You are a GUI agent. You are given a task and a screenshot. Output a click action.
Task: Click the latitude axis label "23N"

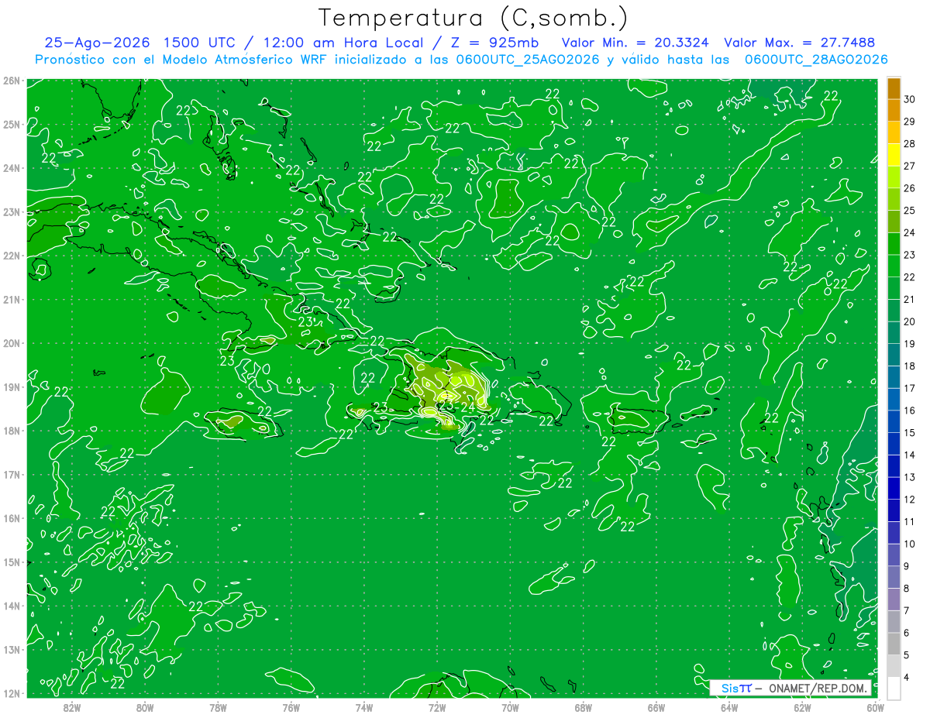tap(12, 211)
